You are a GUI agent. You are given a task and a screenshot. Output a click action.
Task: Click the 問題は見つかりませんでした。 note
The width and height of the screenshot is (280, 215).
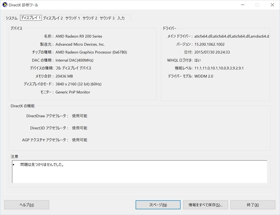pyautogui.click(x=42, y=165)
